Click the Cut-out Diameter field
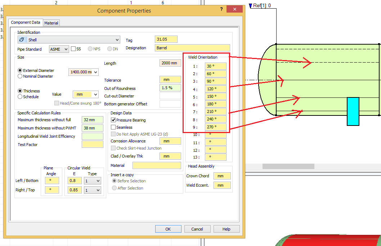Image resolution: width=381 pixels, height=246 pixels. pos(170,96)
